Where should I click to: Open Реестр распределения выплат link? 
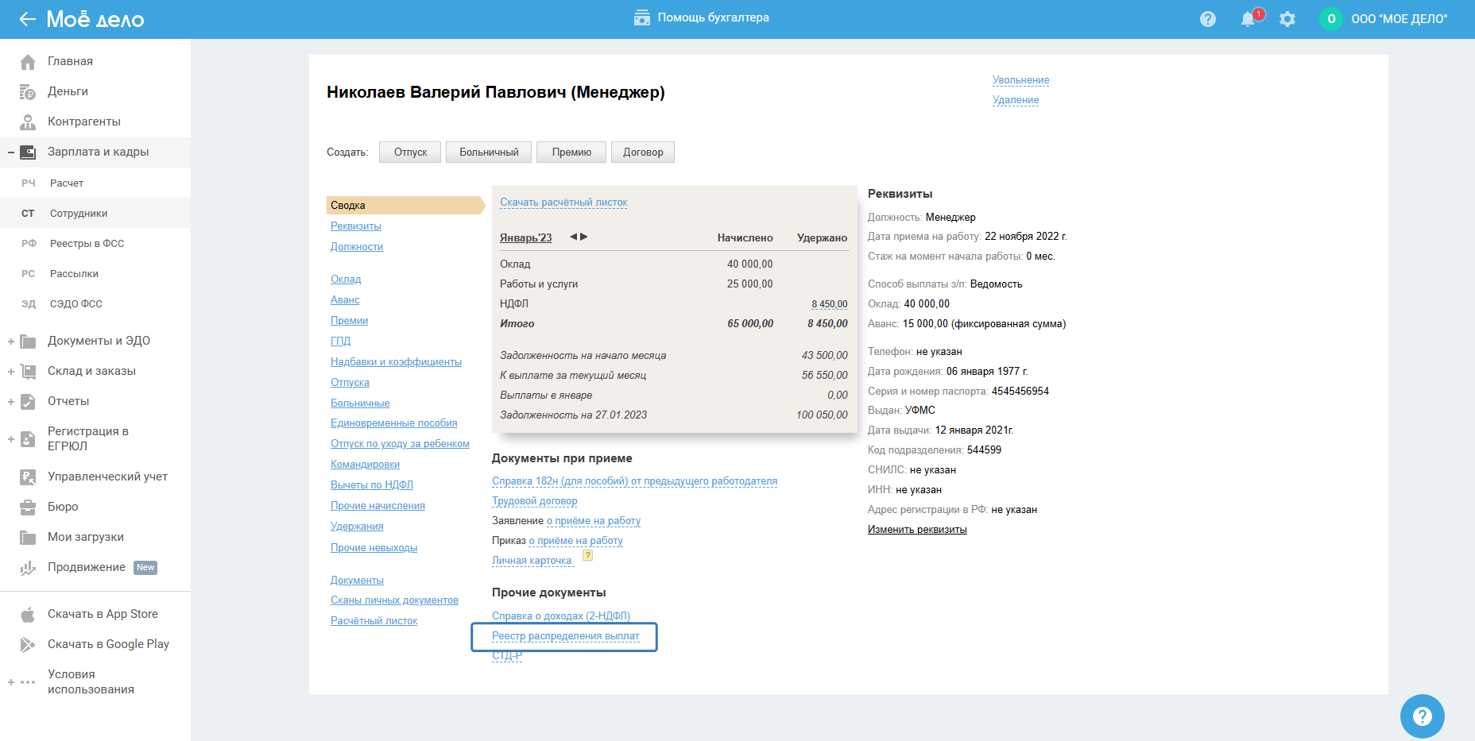click(565, 636)
